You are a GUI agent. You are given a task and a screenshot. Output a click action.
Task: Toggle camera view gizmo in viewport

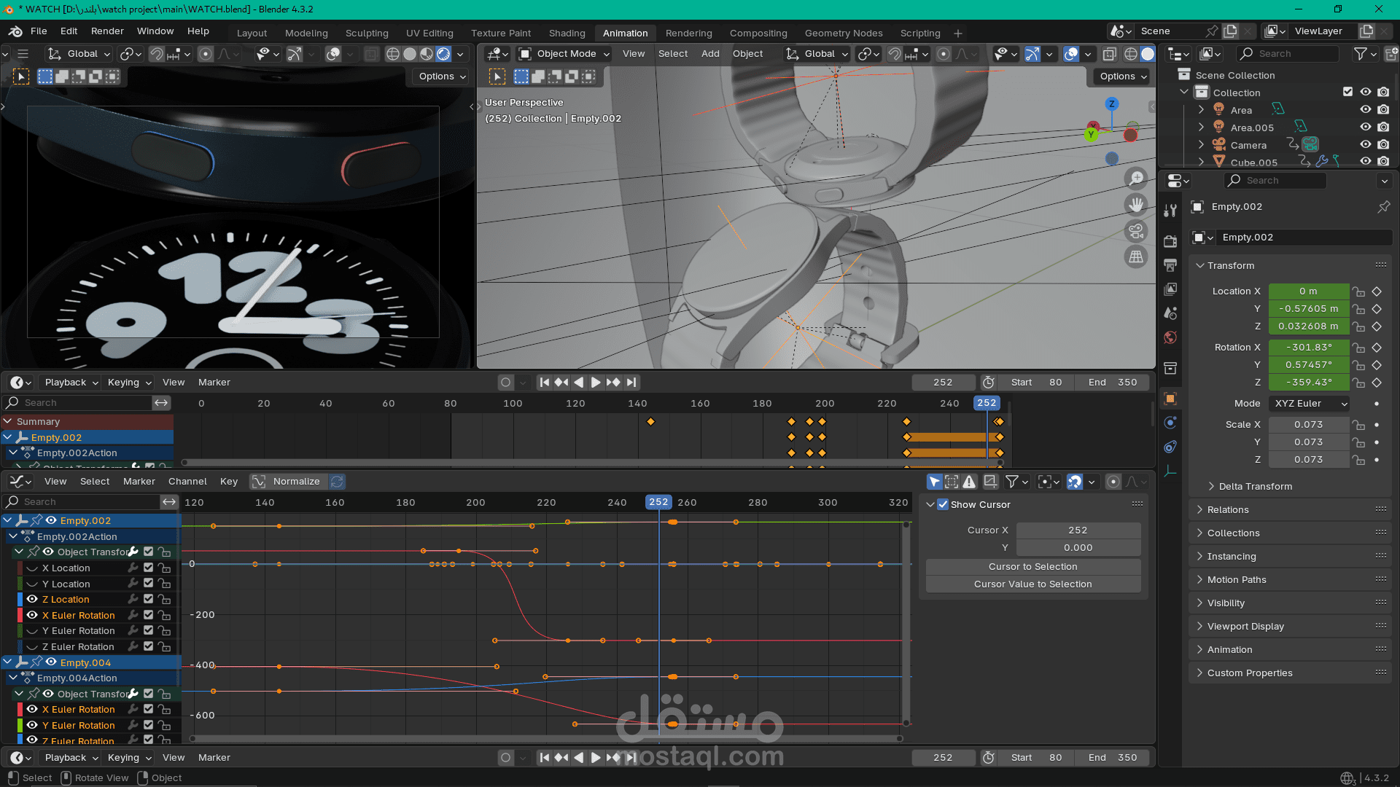1136,232
